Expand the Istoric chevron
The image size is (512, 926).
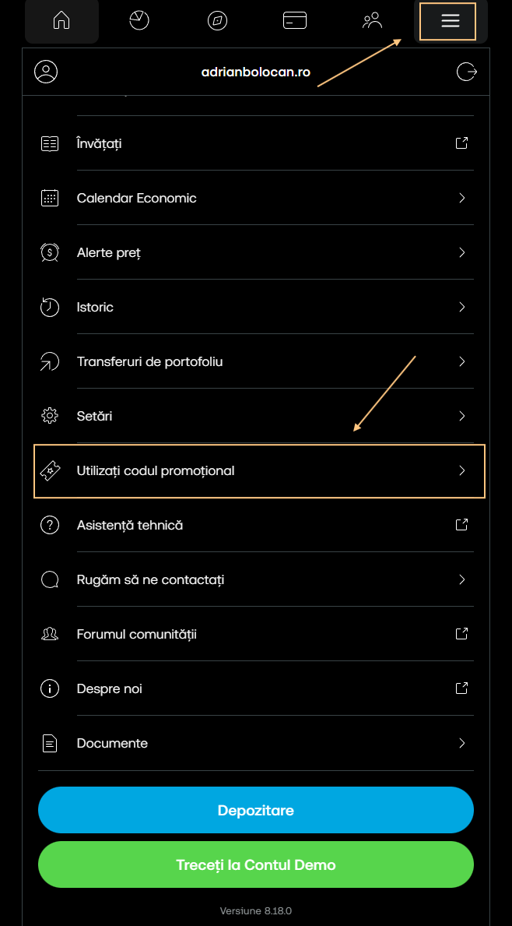461,307
